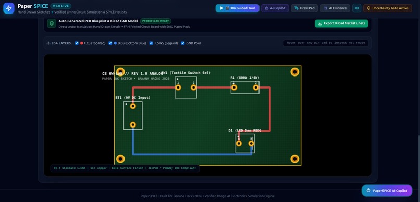The image size is (420, 202).
Task: Open the Draw Pad
Action: (304, 8)
